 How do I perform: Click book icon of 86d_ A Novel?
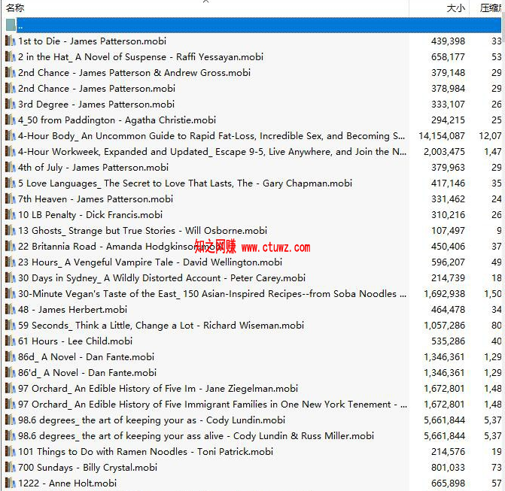(x=10, y=356)
